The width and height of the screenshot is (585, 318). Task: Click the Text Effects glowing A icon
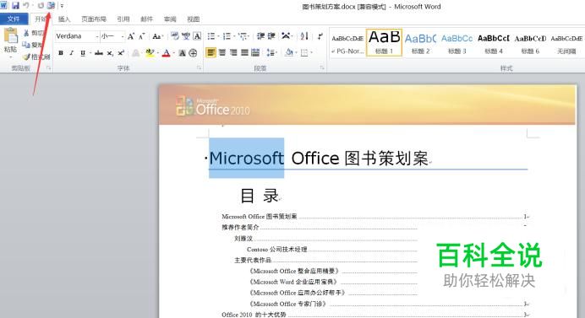pyautogui.click(x=136, y=53)
